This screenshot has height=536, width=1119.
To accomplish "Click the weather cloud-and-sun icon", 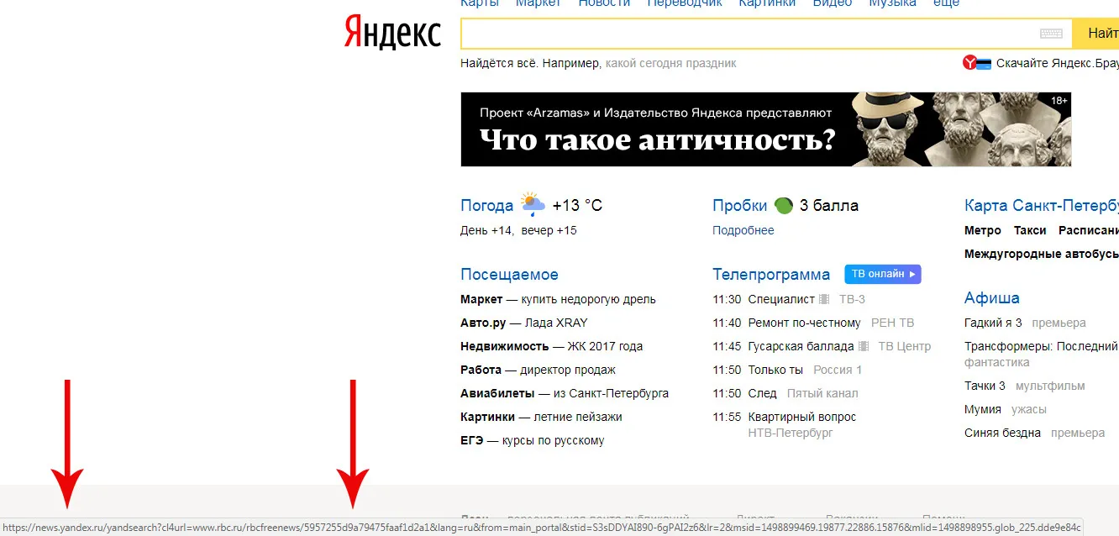I will click(533, 204).
